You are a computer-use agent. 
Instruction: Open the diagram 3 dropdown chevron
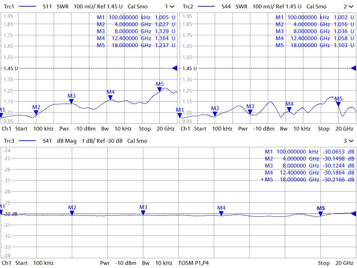click(351, 141)
